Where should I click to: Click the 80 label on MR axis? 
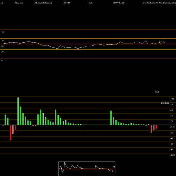coord(172,105)
